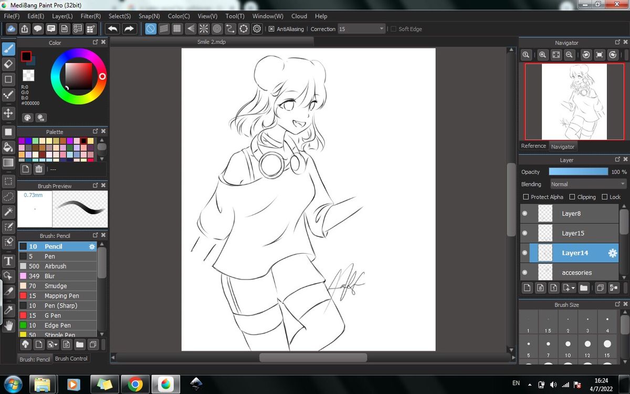The width and height of the screenshot is (630, 394).
Task: Hide Layer8 visibility dot
Action: [524, 214]
